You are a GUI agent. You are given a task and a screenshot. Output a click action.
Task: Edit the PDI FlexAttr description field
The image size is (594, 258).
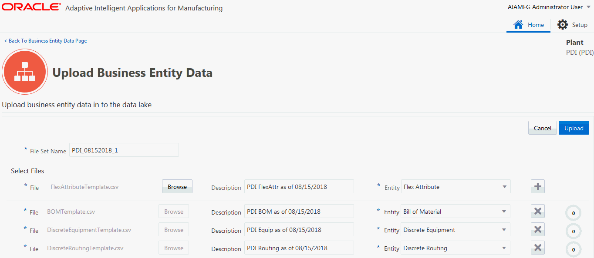coord(299,187)
